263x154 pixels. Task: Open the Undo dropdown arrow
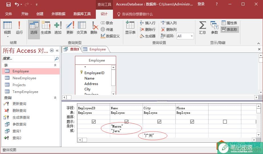21,5
